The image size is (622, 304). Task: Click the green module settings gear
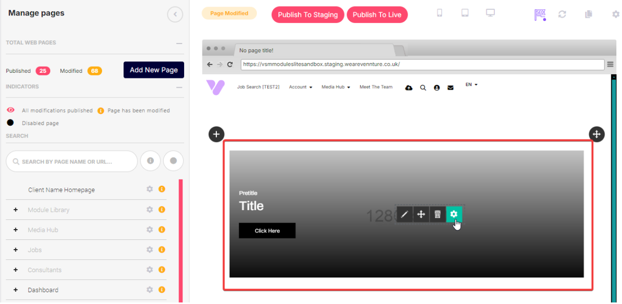(454, 214)
